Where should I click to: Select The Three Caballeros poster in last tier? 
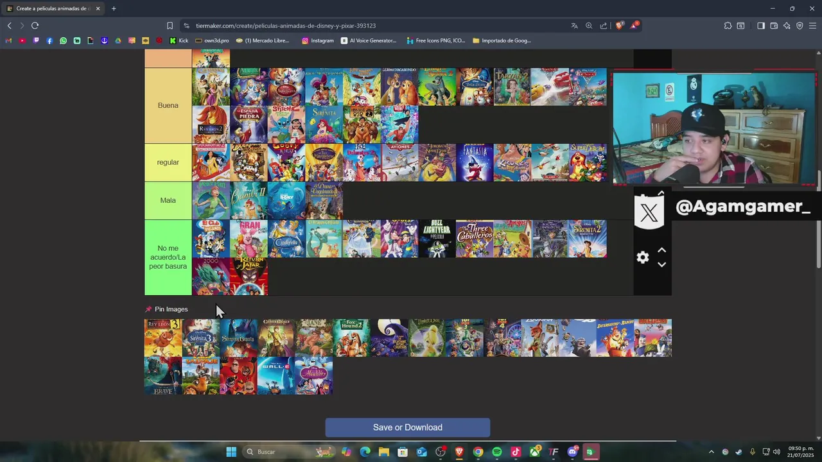point(475,239)
